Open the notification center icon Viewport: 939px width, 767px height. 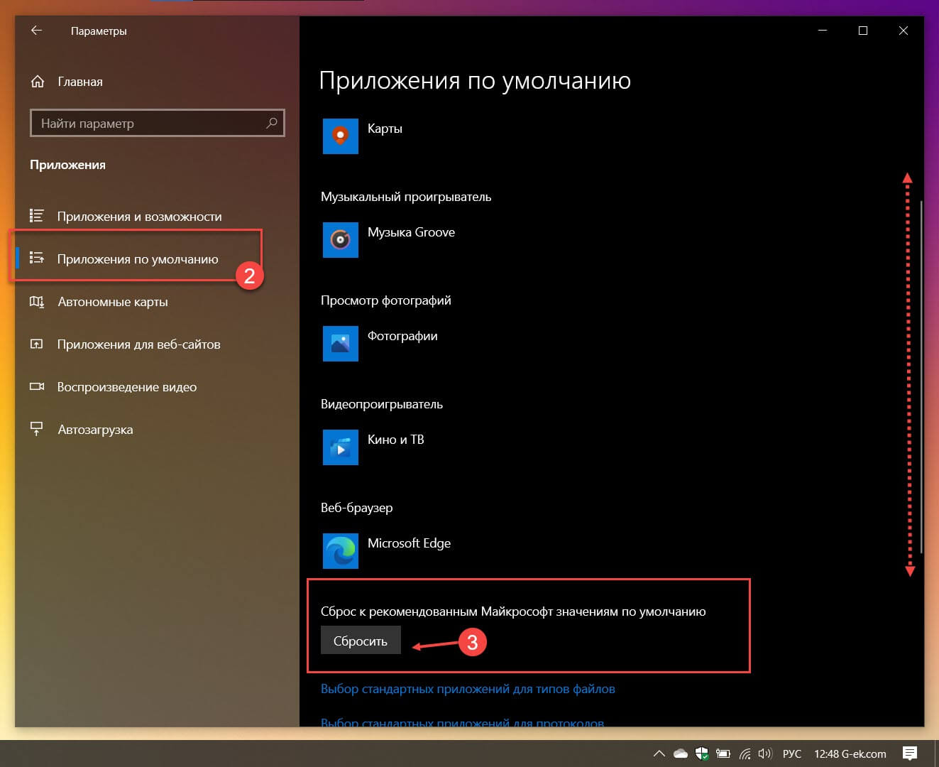910,754
